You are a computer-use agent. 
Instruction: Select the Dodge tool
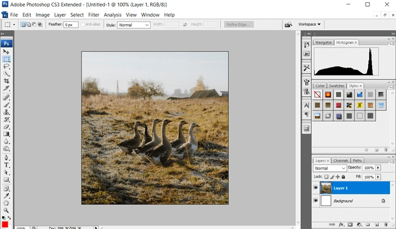(7, 149)
